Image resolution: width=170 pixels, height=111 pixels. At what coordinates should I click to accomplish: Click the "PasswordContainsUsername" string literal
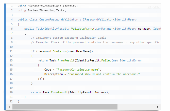(x=79, y=70)
